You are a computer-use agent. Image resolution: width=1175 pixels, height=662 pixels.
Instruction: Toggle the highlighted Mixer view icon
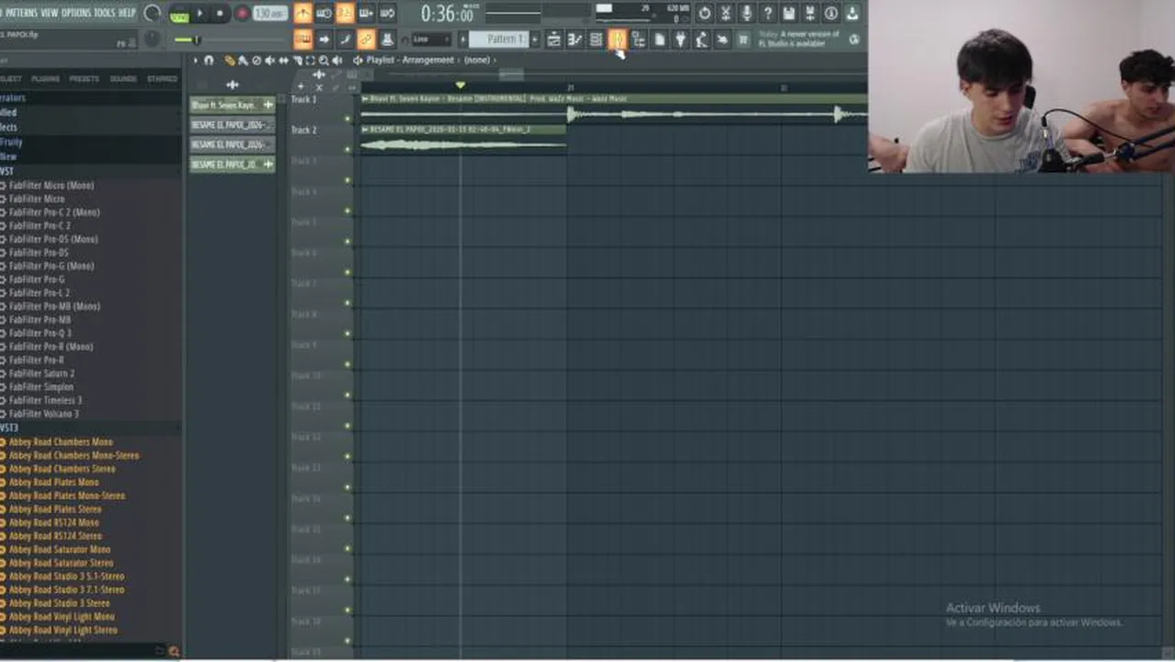click(617, 40)
